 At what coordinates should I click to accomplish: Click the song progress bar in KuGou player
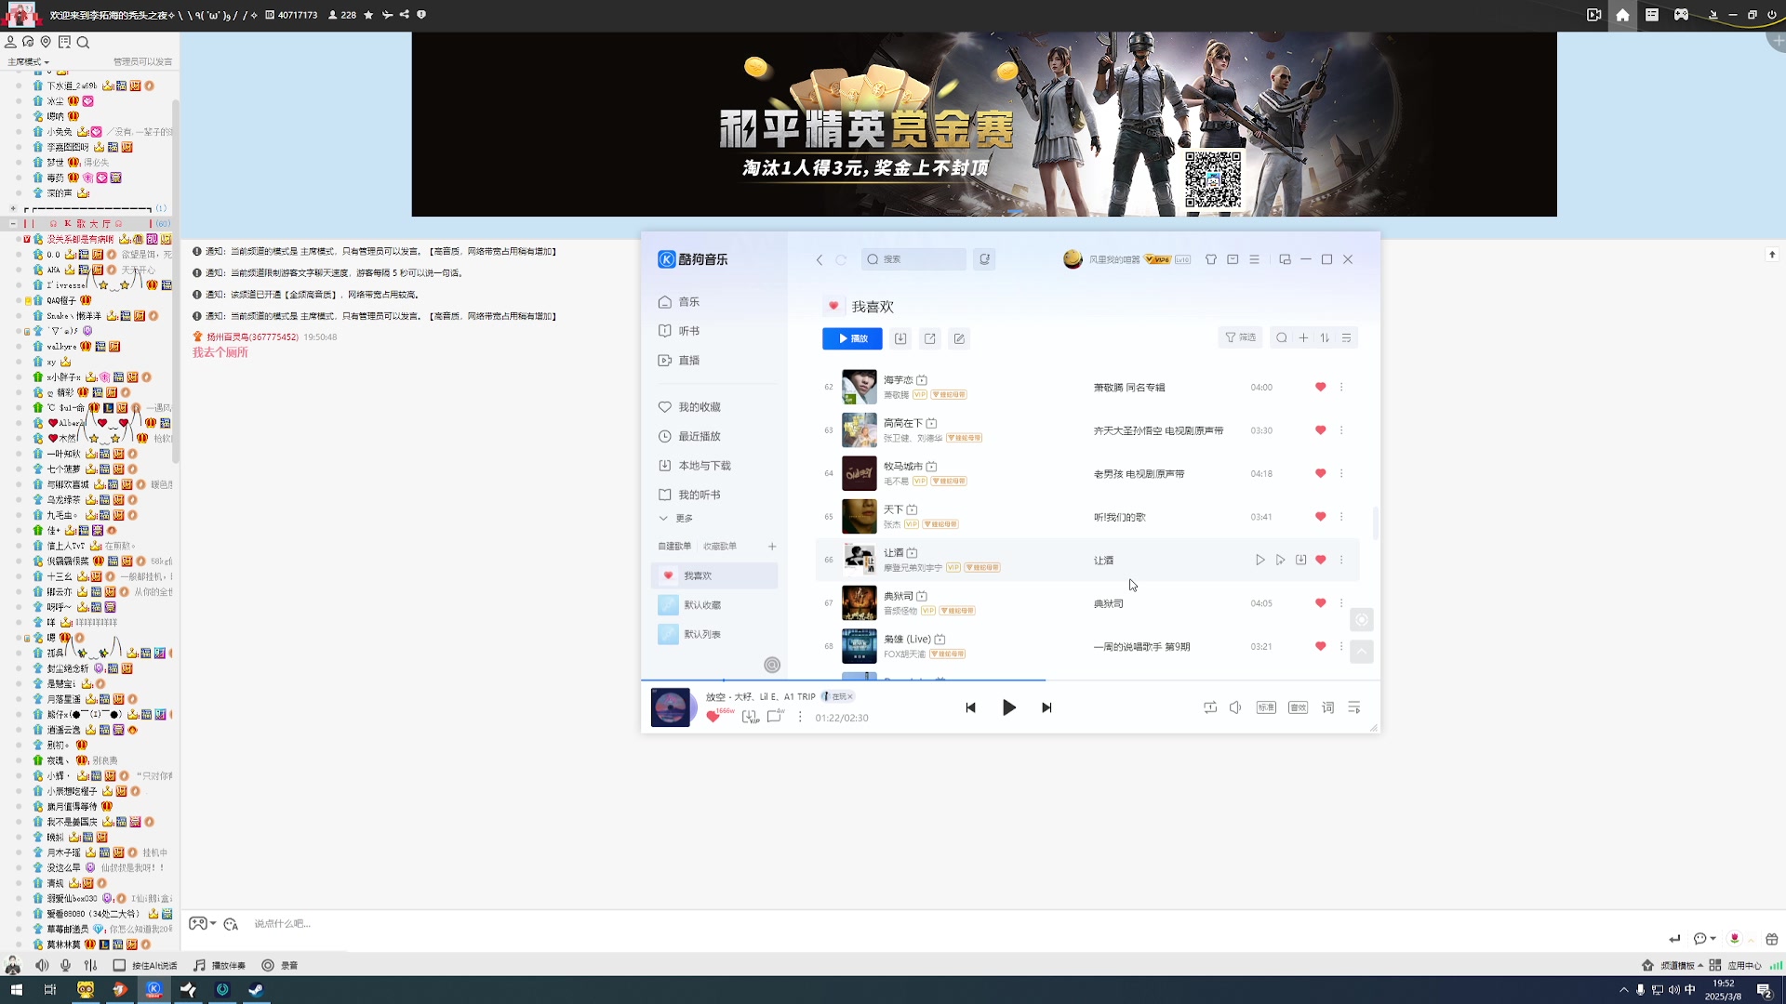pos(1010,680)
